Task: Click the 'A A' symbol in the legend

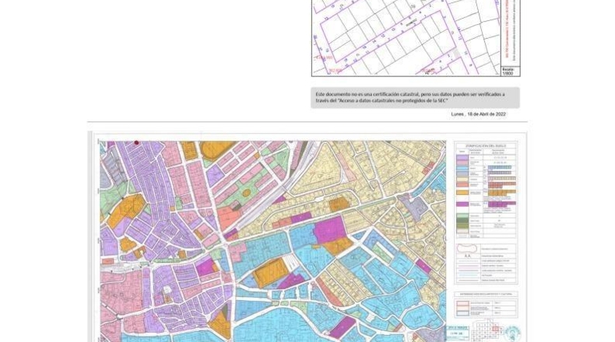Action: [467, 256]
